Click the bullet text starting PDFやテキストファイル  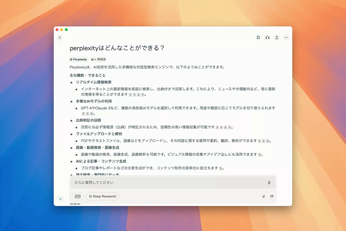pyautogui.click(x=169, y=141)
